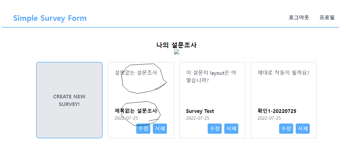This screenshot has height=146, width=346.
Task: Click the broken image icon under heading
Action: point(177,52)
